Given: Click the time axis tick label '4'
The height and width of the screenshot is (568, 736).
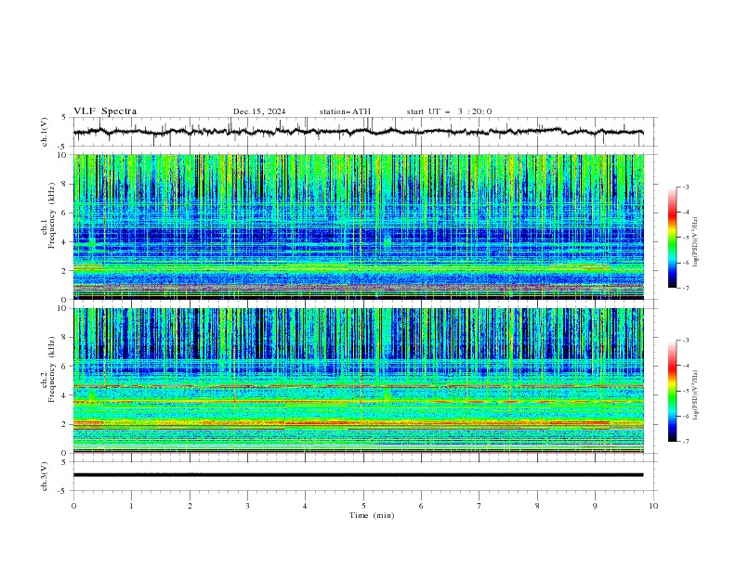Looking at the screenshot, I should (305, 506).
